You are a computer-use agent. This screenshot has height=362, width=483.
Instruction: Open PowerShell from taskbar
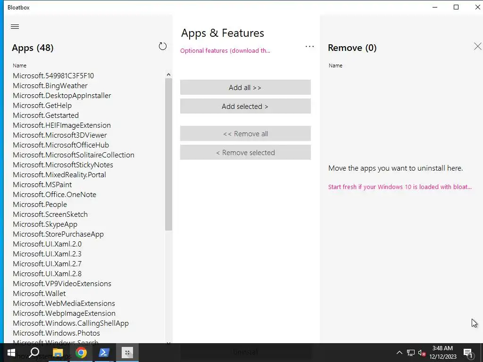tap(104, 353)
